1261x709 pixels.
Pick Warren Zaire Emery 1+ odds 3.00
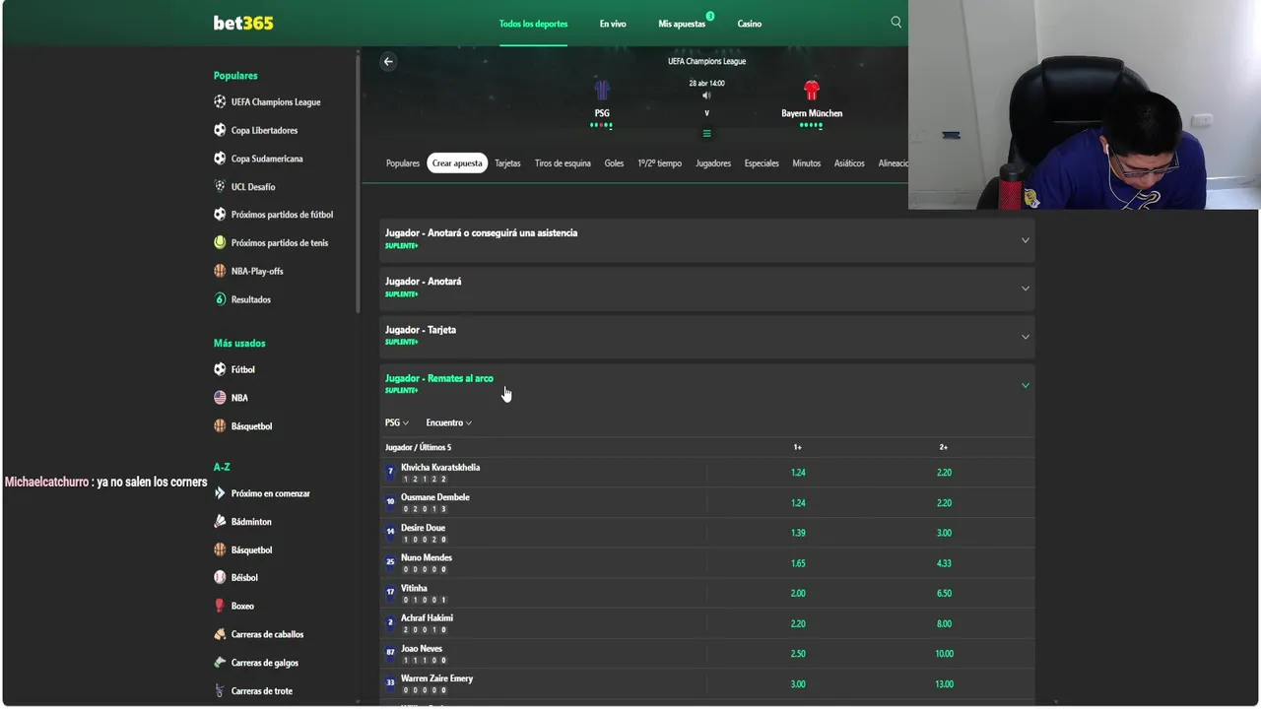tap(798, 684)
